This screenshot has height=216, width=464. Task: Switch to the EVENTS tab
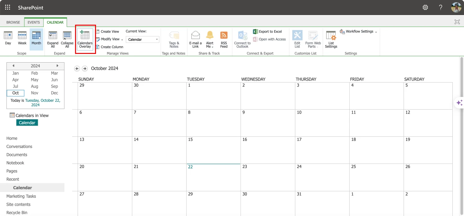click(34, 22)
